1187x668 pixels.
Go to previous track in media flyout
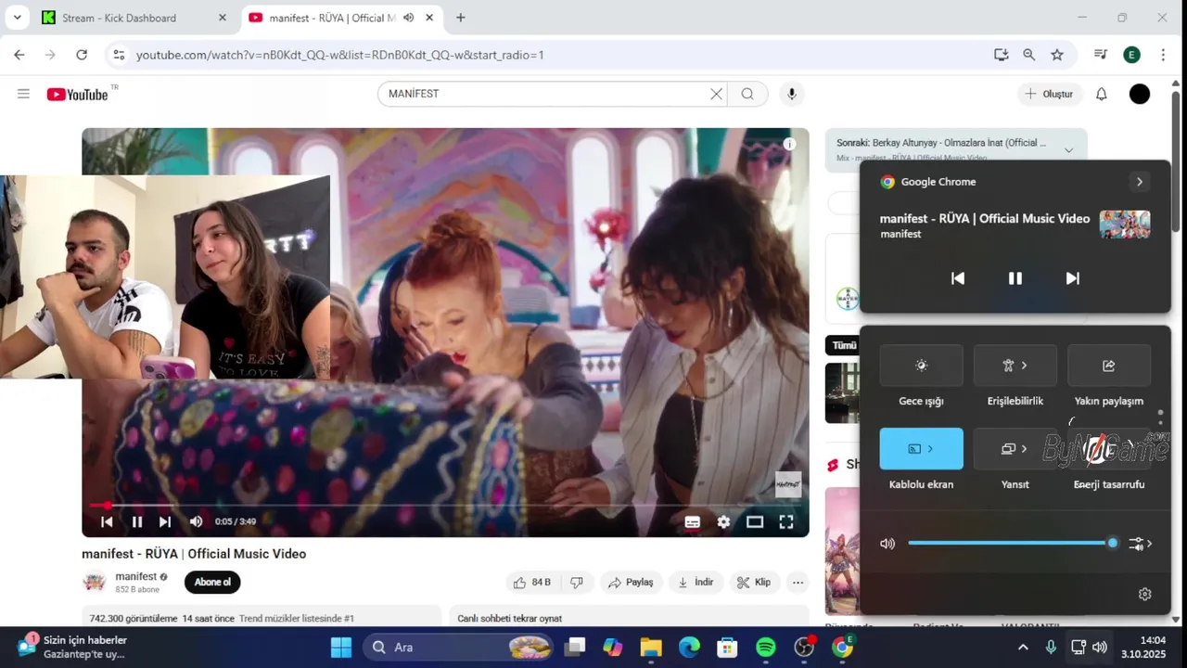pos(958,278)
